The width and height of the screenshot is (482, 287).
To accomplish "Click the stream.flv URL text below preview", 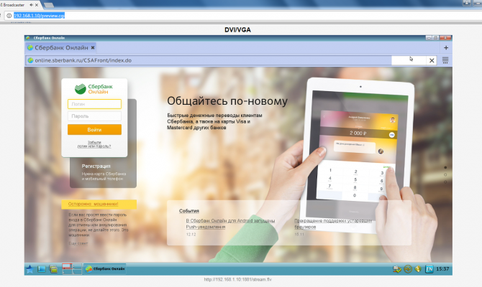I will (238, 279).
